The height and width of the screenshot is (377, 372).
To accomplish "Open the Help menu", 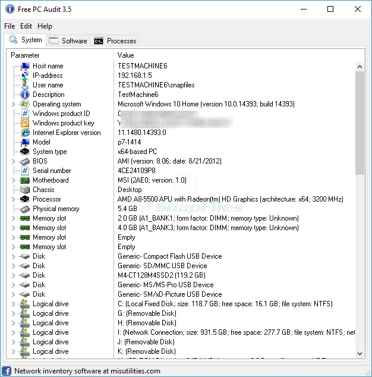I will pos(45,26).
